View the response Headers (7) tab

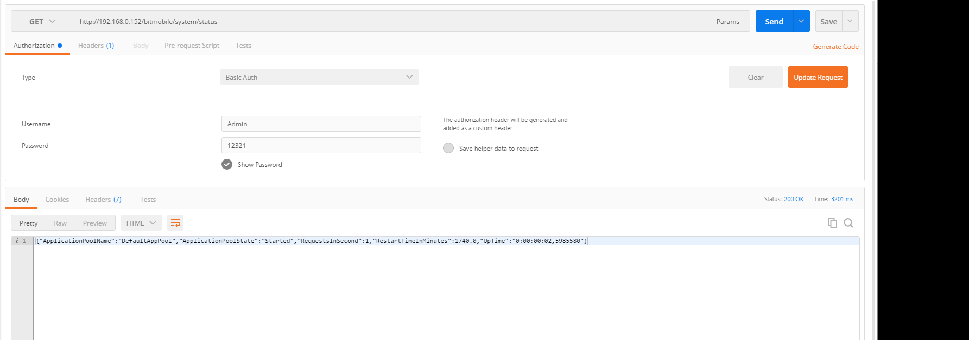click(103, 200)
